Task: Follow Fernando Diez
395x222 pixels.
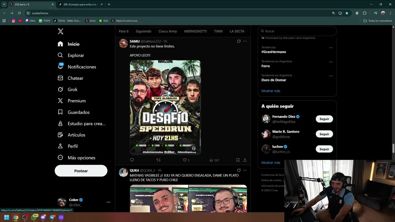Action: tap(324, 119)
